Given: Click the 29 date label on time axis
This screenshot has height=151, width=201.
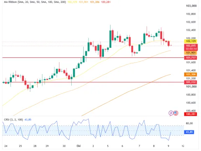Looking at the screenshot, I should click(x=47, y=146).
